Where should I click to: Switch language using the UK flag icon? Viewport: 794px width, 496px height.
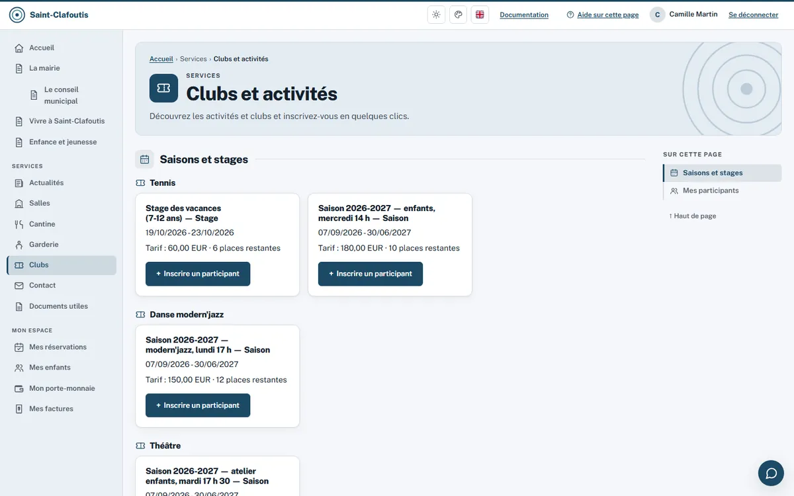(x=480, y=15)
